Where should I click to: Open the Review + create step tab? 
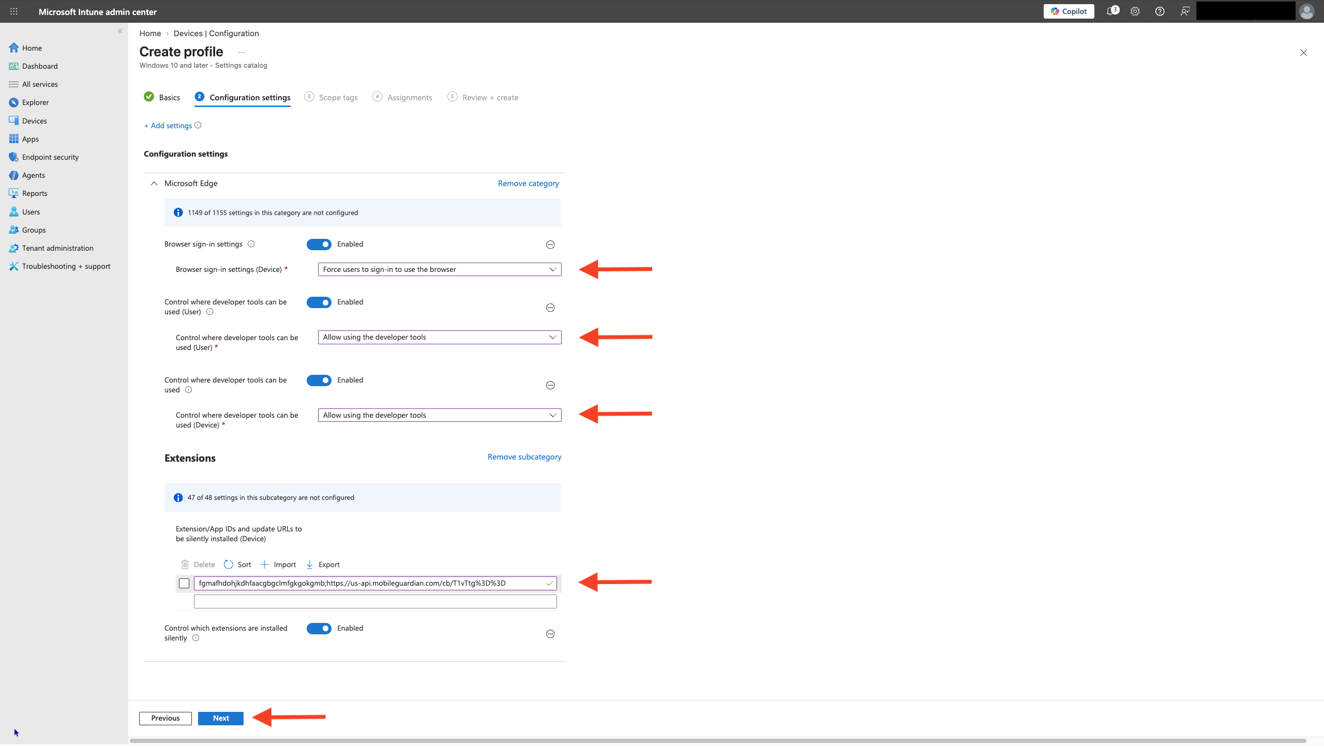pyautogui.click(x=483, y=97)
